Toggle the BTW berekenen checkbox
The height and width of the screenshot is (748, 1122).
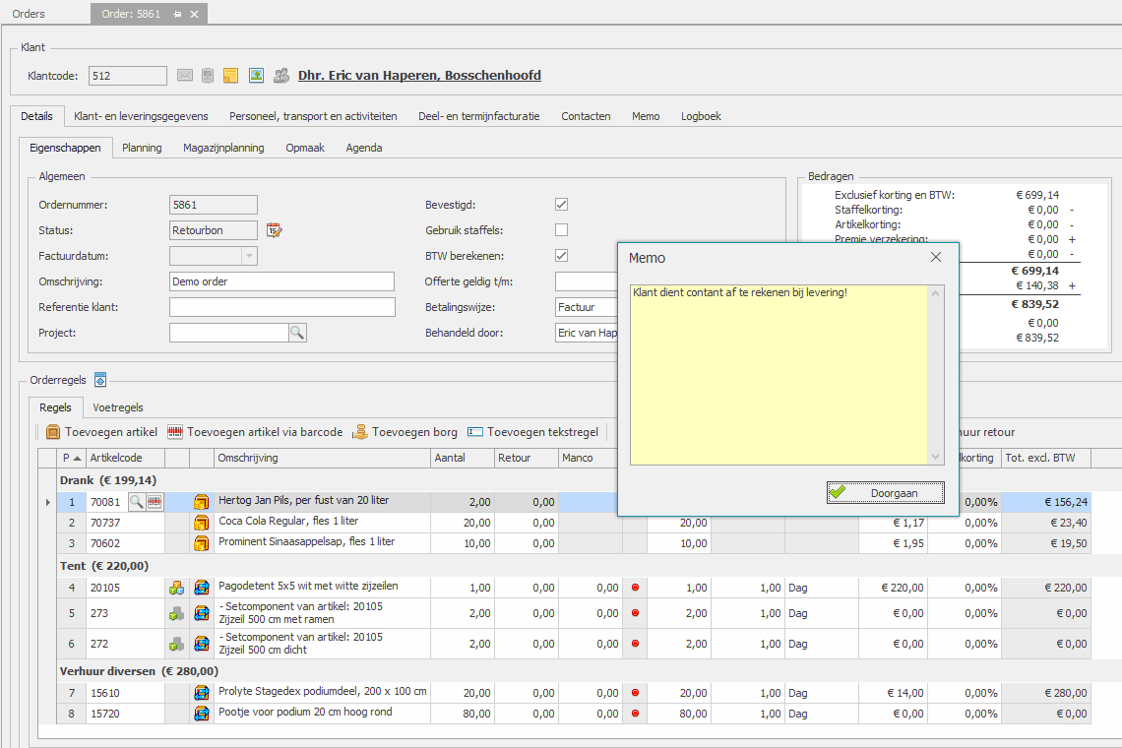point(561,256)
